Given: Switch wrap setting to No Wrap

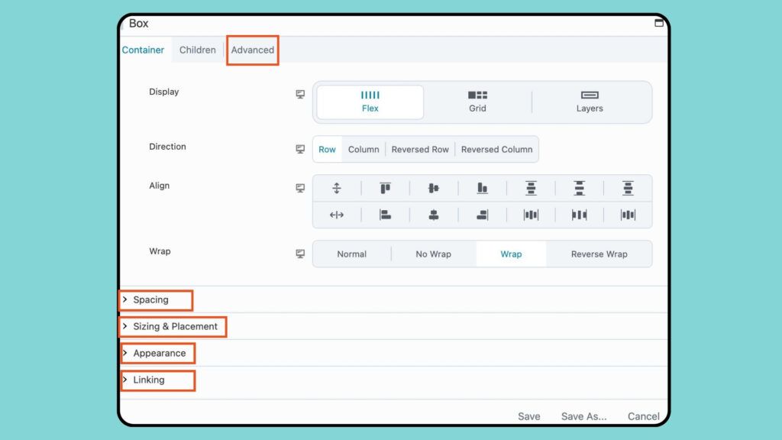Looking at the screenshot, I should coord(433,254).
